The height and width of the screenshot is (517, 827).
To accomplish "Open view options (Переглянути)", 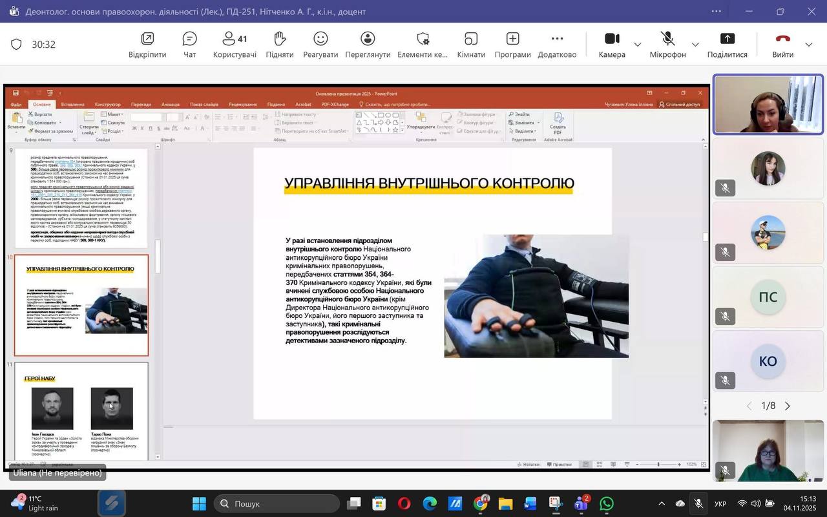I will (x=368, y=45).
